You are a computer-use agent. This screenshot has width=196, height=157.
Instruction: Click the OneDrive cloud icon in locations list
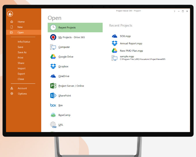click(x=53, y=76)
